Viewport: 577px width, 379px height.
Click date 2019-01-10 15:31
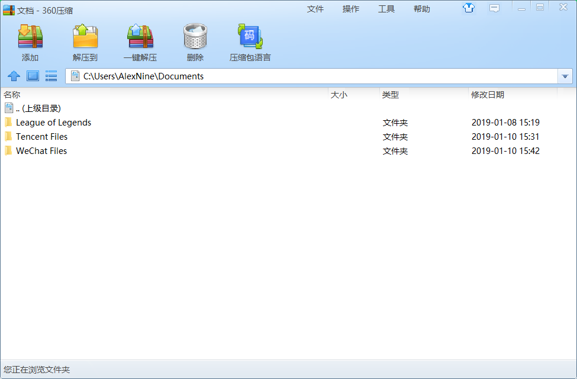click(505, 137)
